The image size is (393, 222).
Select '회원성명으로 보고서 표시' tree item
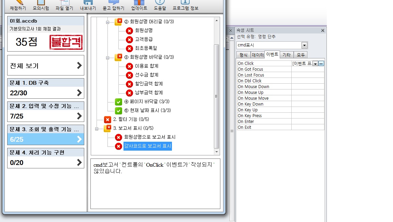tap(150, 137)
